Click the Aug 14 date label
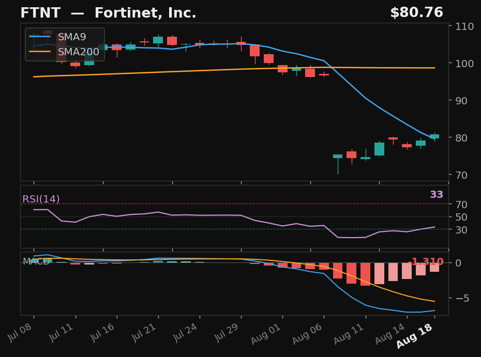The width and height of the screenshot is (481, 357). click(390, 333)
